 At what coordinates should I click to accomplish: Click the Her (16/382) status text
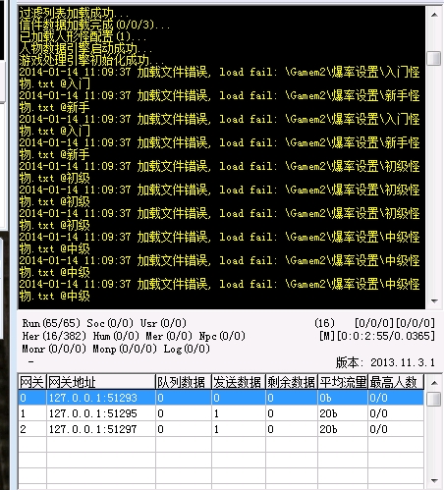click(x=54, y=336)
